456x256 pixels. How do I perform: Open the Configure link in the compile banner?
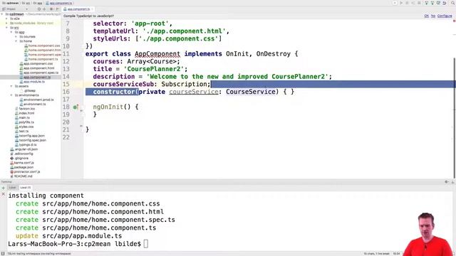[445, 16]
